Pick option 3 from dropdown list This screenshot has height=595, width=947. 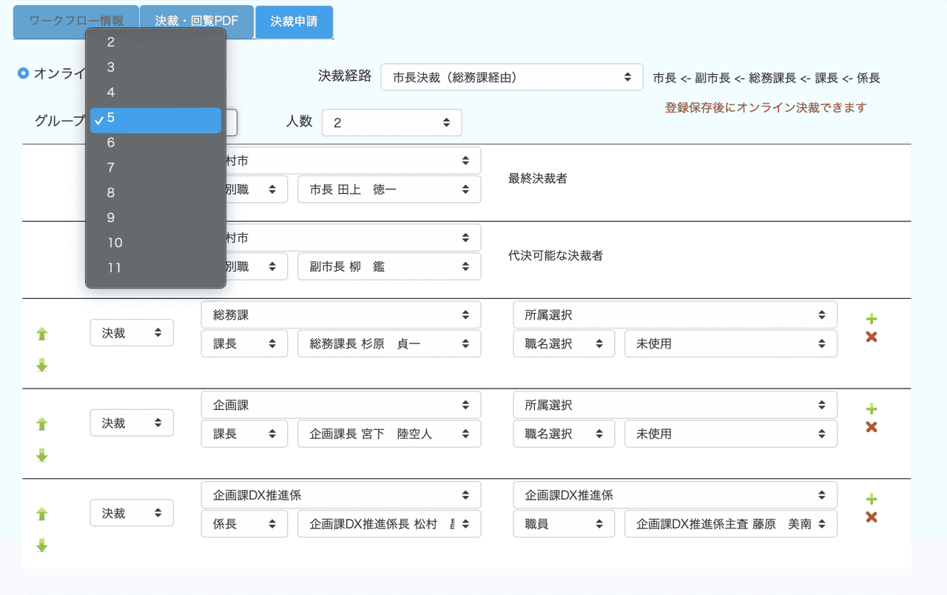click(x=111, y=67)
